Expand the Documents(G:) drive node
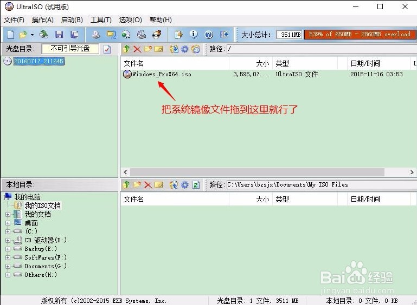The image size is (417, 305). click(8, 266)
